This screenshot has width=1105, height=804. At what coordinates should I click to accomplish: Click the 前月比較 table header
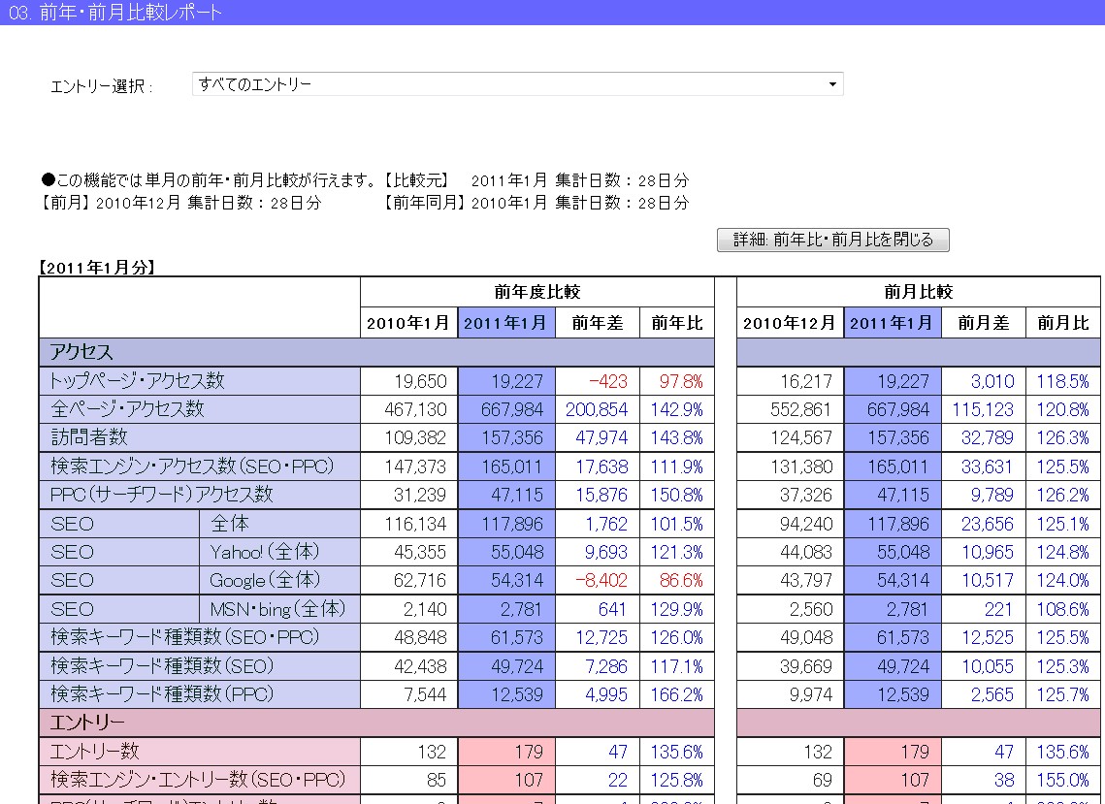pos(918,292)
